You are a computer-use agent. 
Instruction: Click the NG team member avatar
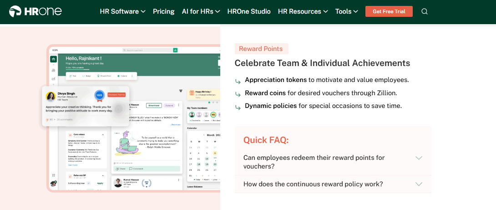tap(213, 115)
